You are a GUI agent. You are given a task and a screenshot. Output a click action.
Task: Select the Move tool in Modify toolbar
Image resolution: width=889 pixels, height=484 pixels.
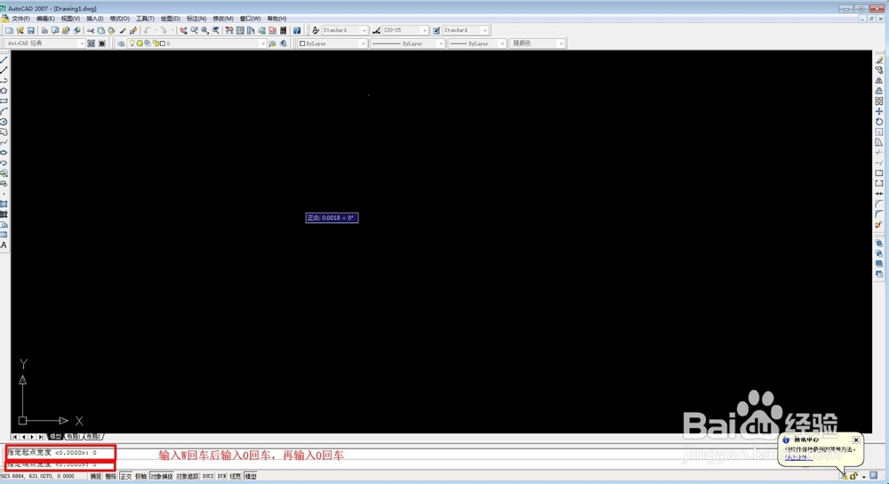click(879, 112)
